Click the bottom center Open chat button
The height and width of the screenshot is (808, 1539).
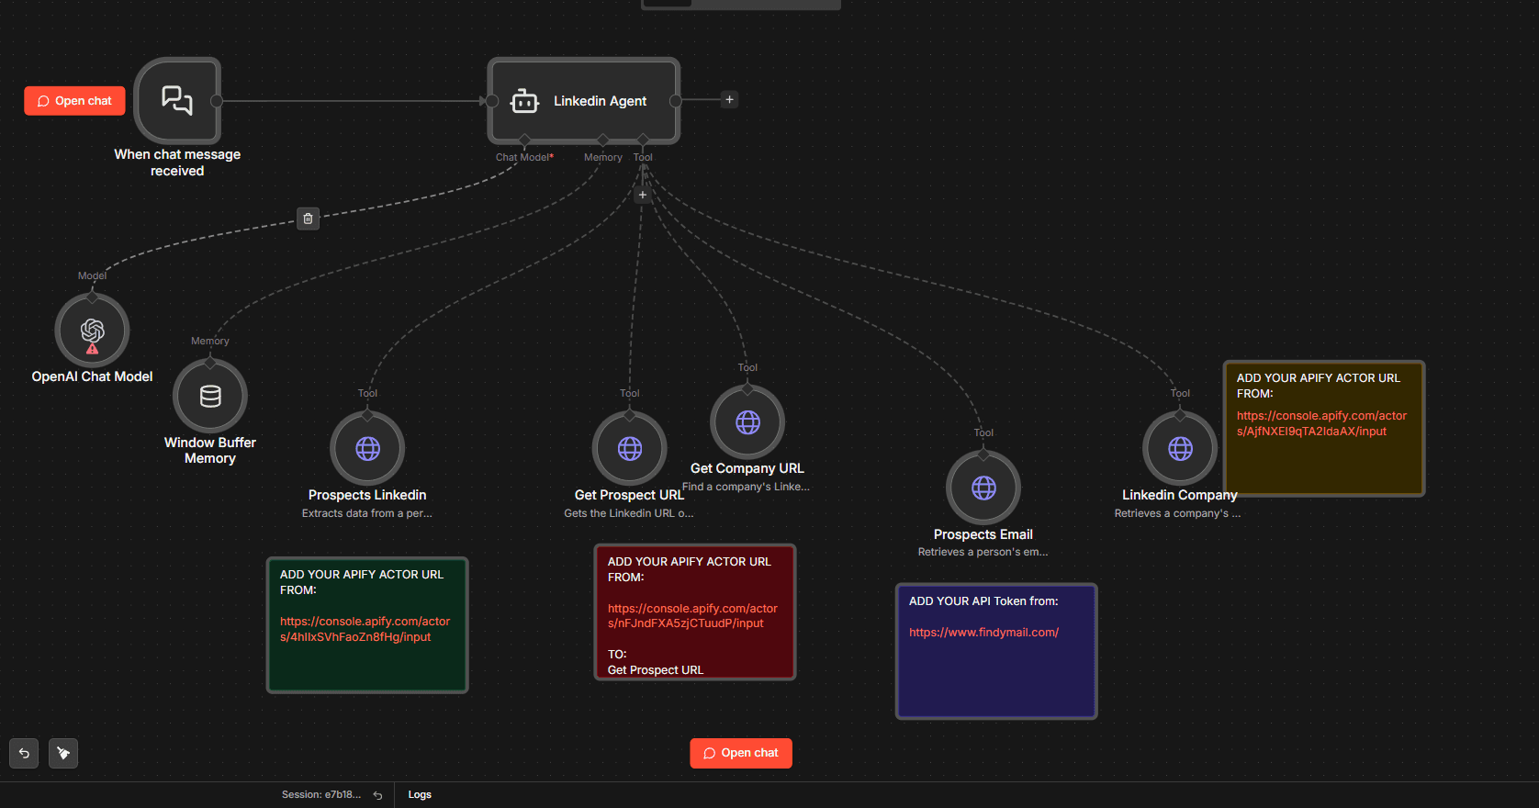tap(741, 753)
